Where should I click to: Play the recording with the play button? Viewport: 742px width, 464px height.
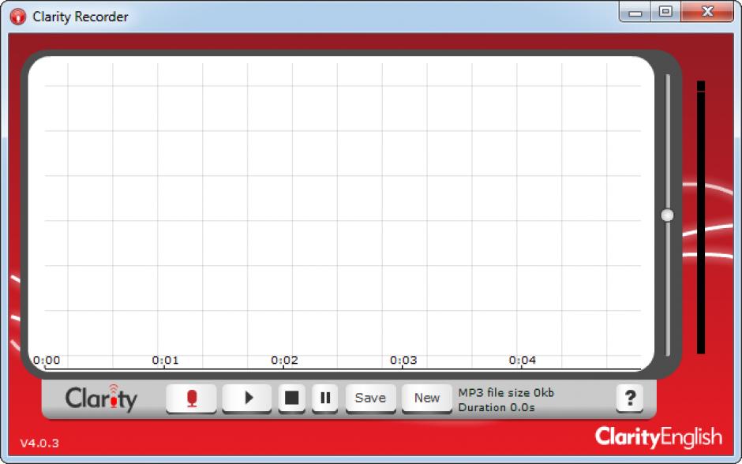pos(247,399)
